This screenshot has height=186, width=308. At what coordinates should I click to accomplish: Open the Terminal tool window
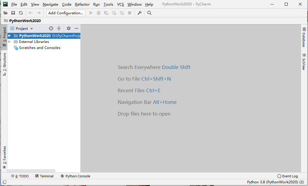[x=45, y=176]
